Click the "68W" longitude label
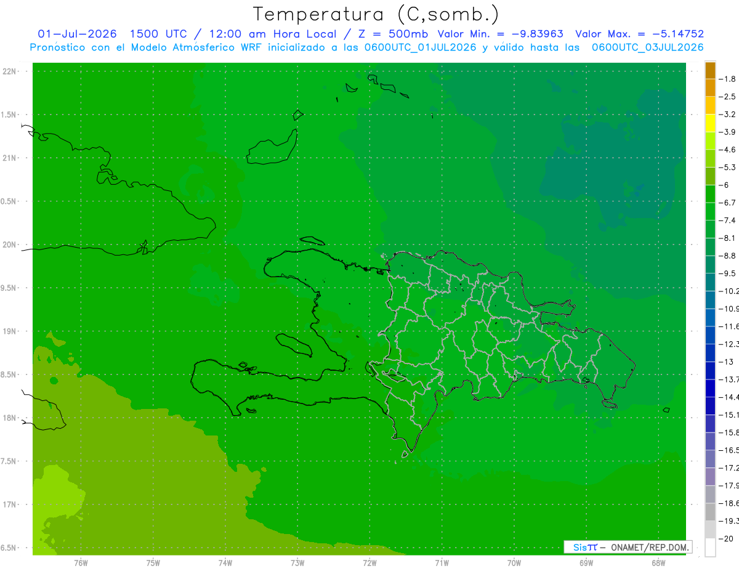This screenshot has width=739, height=571. click(658, 563)
